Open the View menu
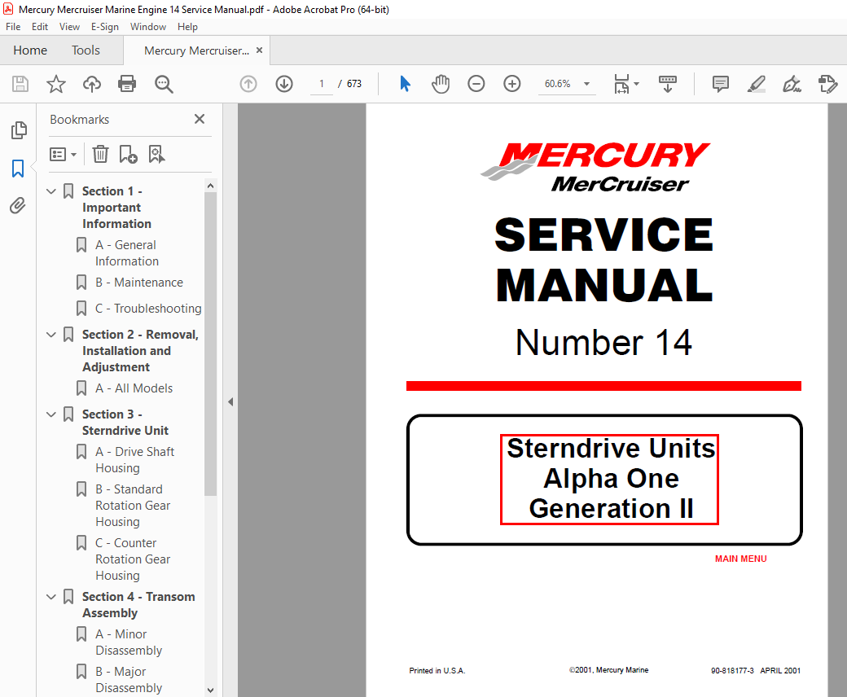This screenshot has width=847, height=697. (x=69, y=26)
